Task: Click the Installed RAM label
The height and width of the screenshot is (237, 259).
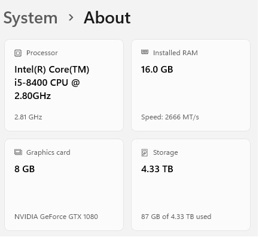Action: [x=175, y=53]
